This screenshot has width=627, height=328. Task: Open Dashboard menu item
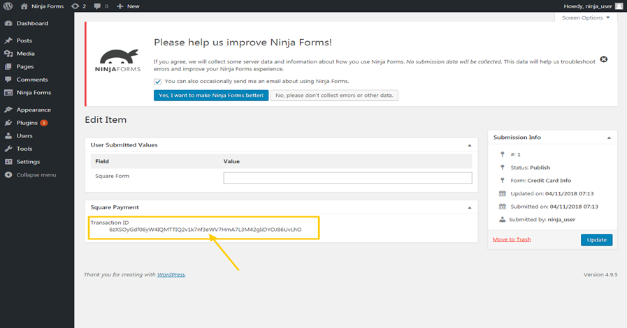32,23
